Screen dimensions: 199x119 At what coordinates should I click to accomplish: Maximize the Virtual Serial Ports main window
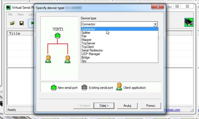click(x=177, y=6)
